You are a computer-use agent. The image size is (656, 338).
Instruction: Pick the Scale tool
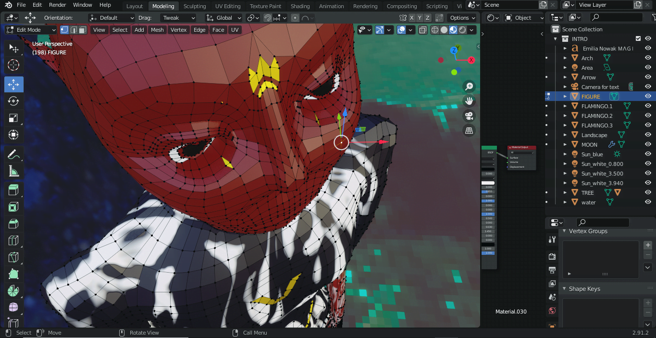pos(13,118)
